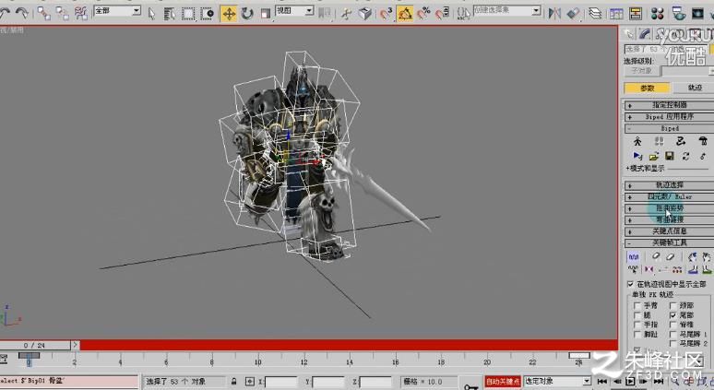This screenshot has height=390, width=714.
Task: Toggle the Spinner Snap button
Action: click(442, 14)
